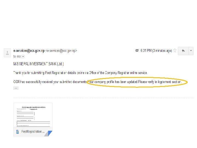Show trimmed content with the three-dots button
This screenshot has width=197, height=148.
point(16,88)
